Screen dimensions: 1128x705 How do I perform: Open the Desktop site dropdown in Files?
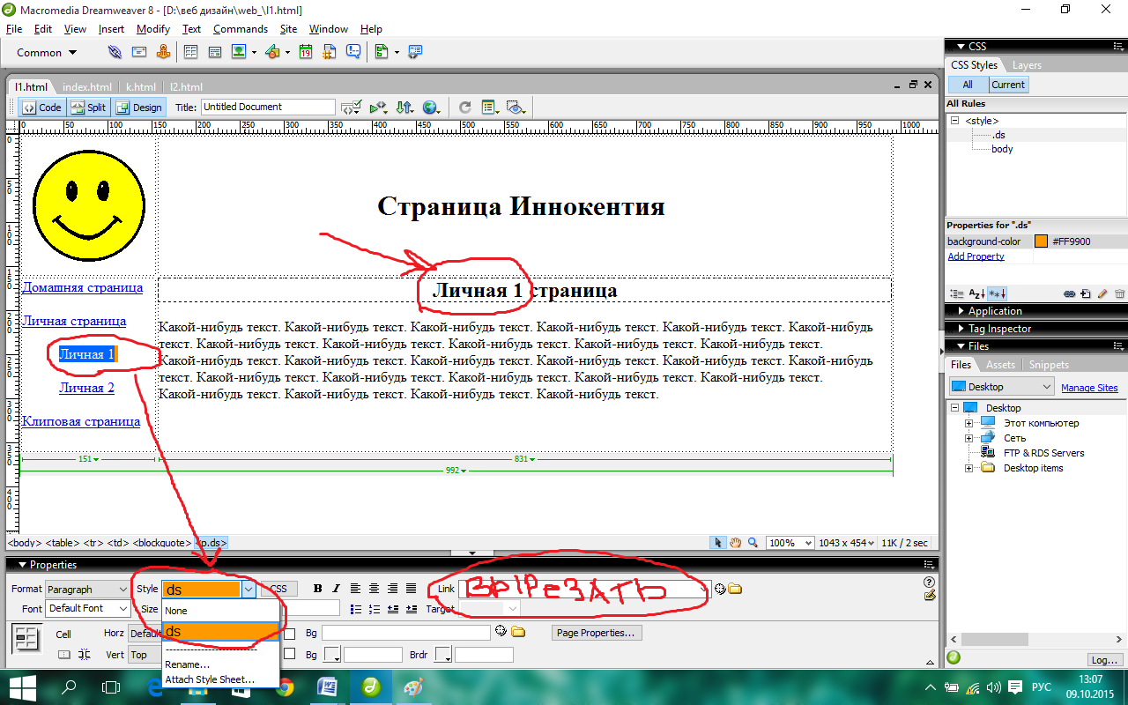pyautogui.click(x=1002, y=387)
